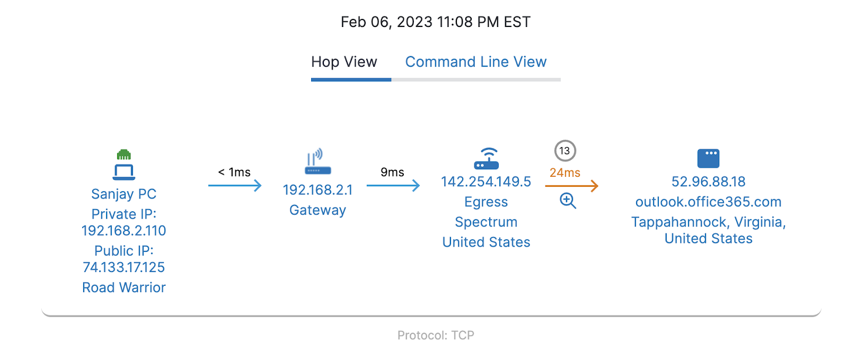The height and width of the screenshot is (361, 848).
Task: Click the 192.168.2.1 gateway address
Action: (317, 190)
